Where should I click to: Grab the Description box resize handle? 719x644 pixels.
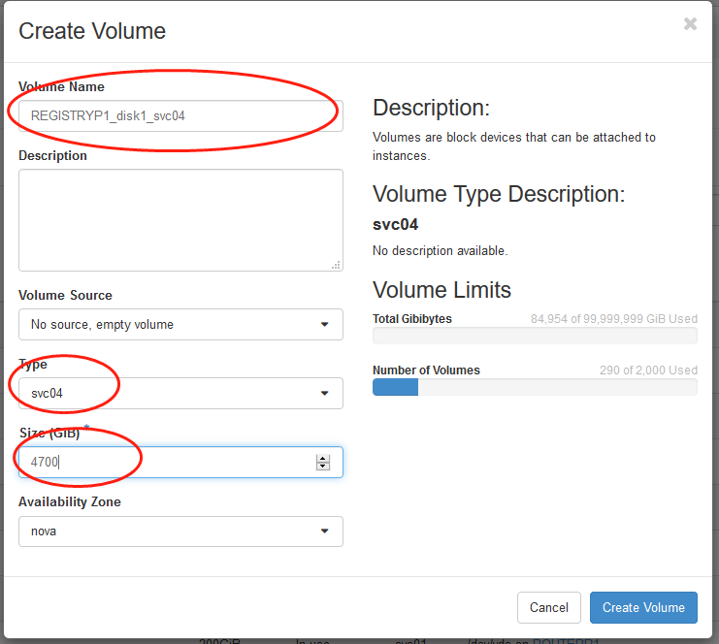(x=336, y=264)
